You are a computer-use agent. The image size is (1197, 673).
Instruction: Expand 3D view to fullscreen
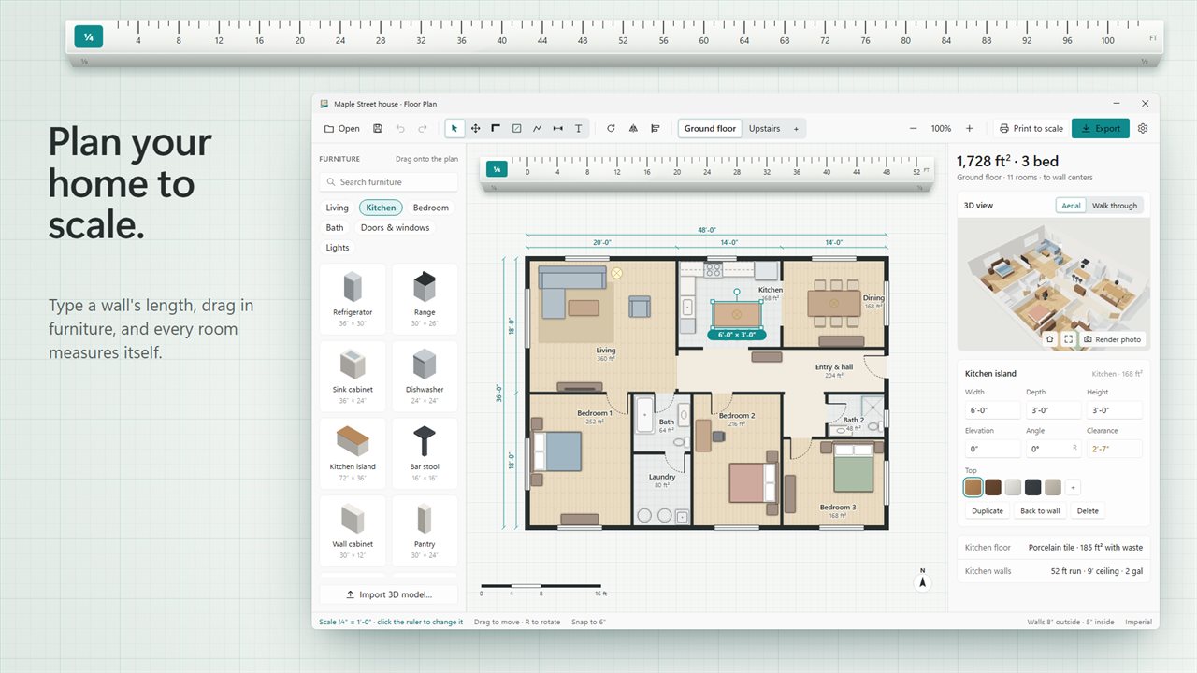coord(1068,339)
